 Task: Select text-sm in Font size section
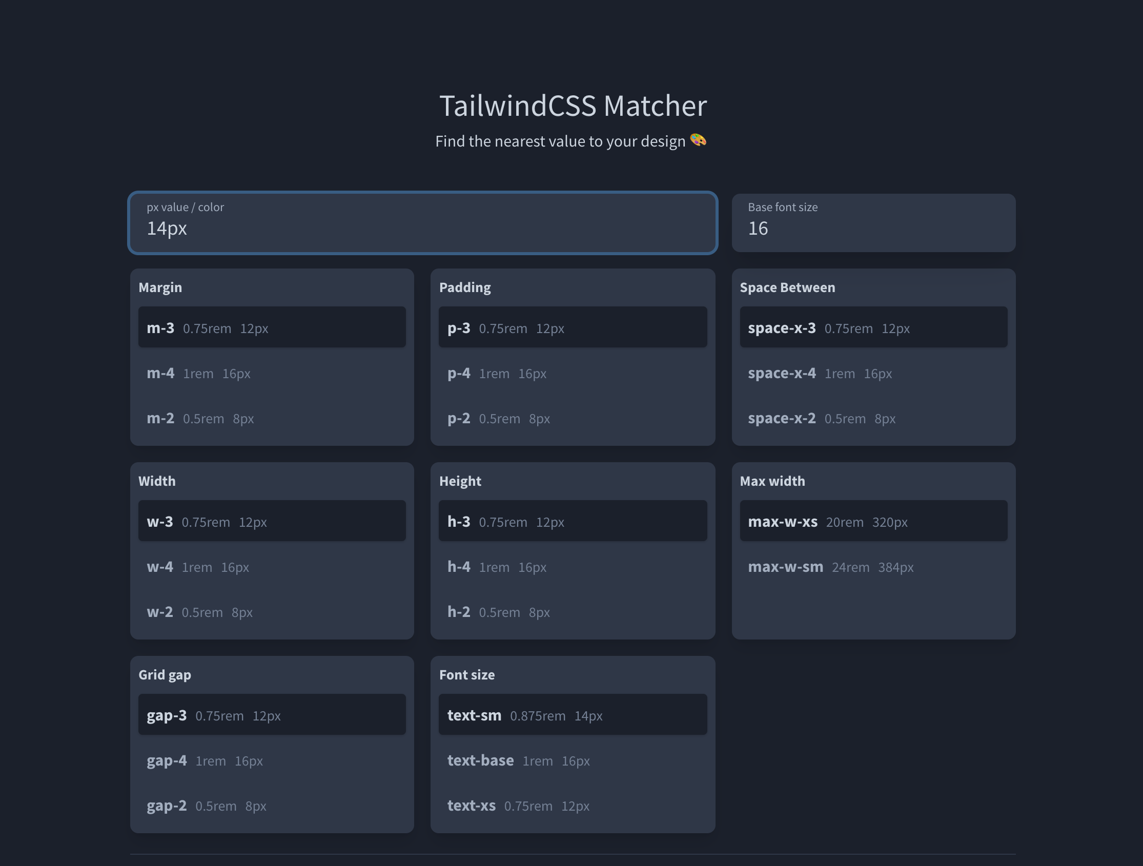(x=573, y=715)
